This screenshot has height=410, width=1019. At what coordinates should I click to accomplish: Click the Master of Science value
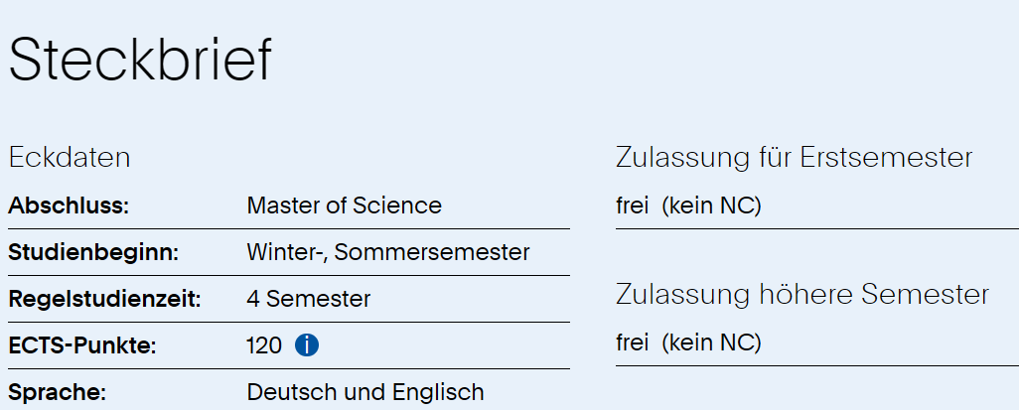[344, 205]
